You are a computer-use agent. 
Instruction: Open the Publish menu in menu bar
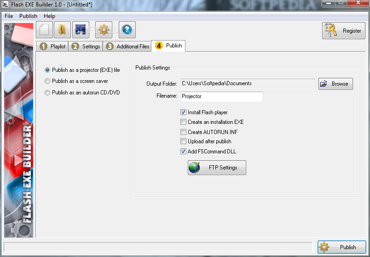click(x=29, y=16)
